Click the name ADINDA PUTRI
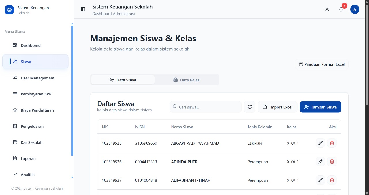This screenshot has height=195, width=369. [x=185, y=162]
